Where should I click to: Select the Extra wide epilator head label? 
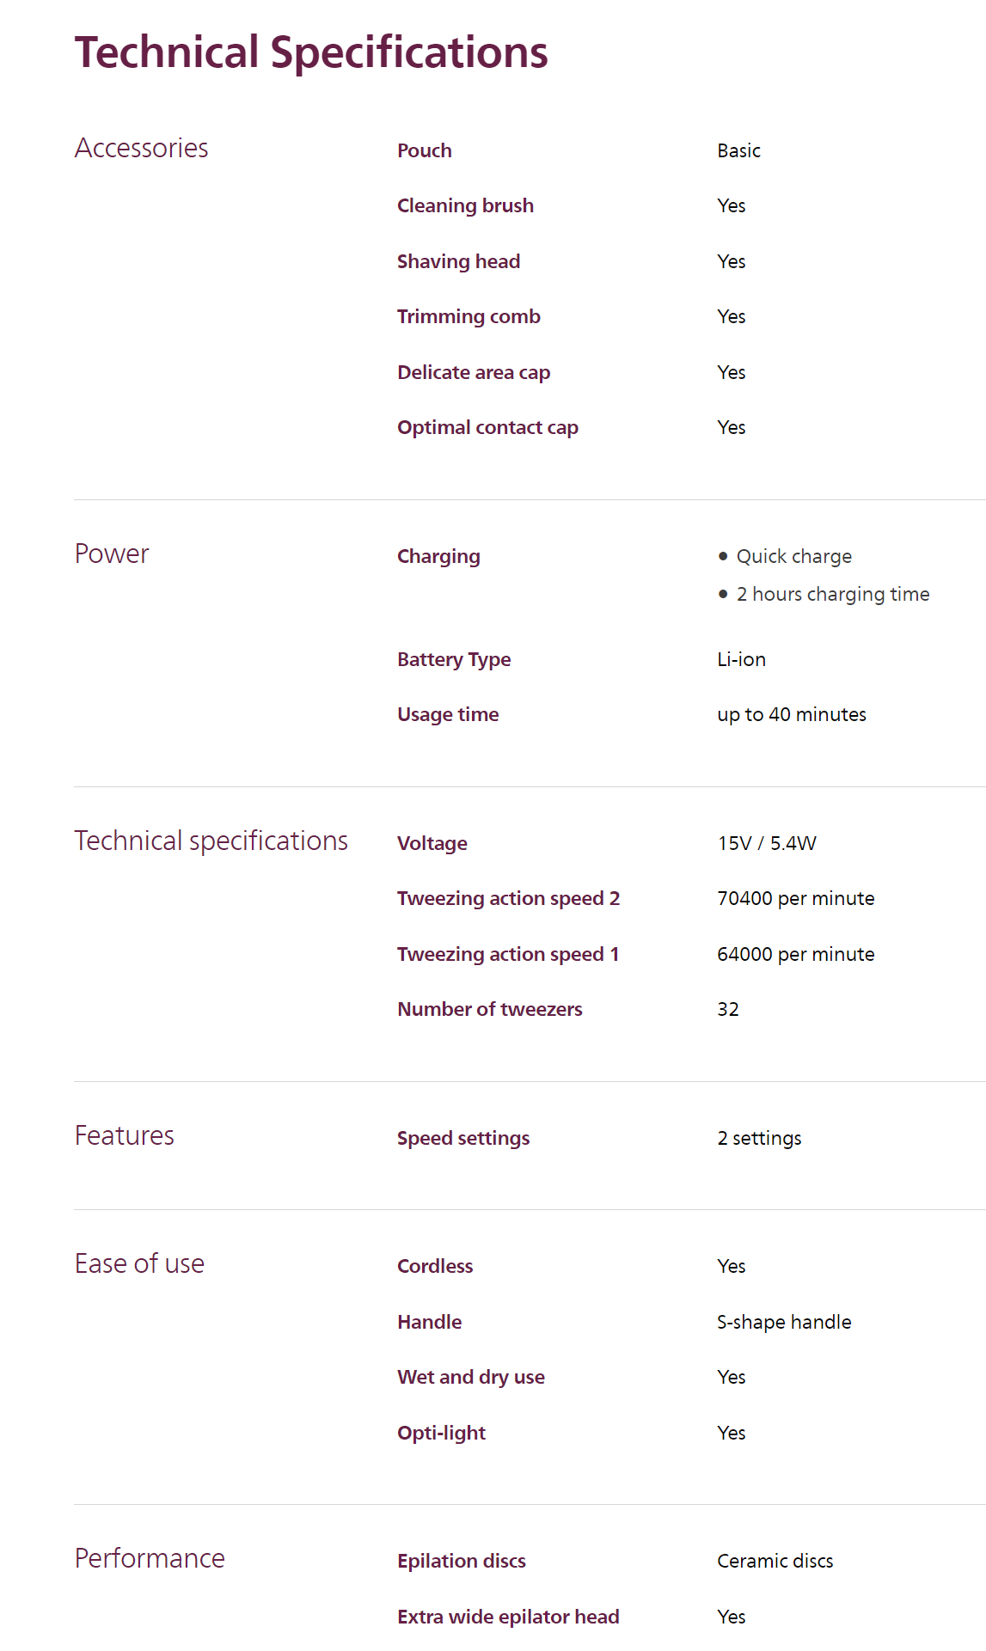coord(508,1617)
